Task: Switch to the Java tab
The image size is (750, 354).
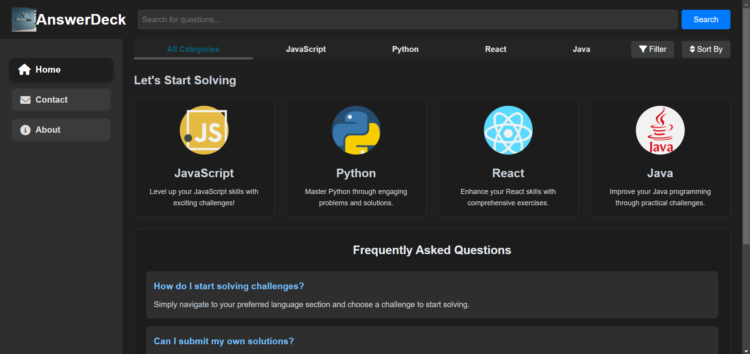Action: tap(581, 49)
